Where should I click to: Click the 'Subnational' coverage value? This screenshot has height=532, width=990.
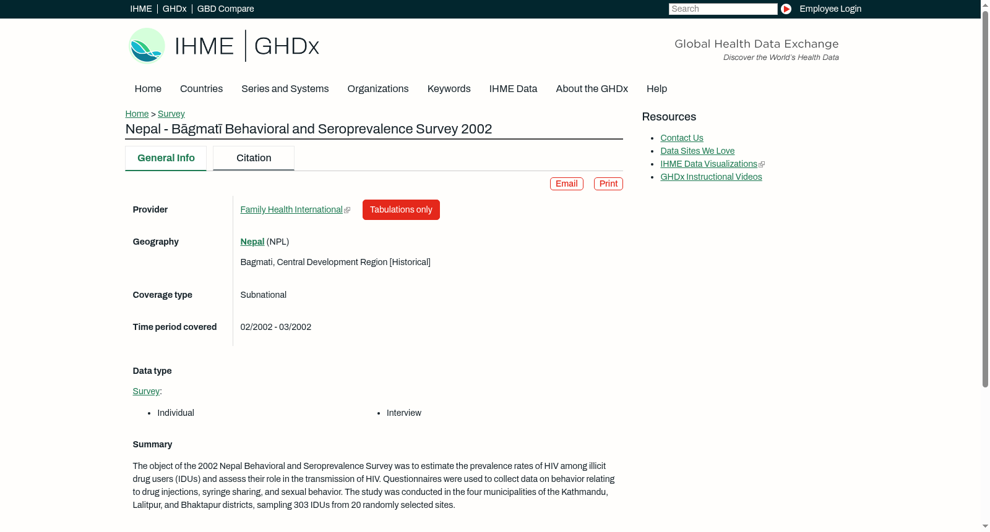264,295
